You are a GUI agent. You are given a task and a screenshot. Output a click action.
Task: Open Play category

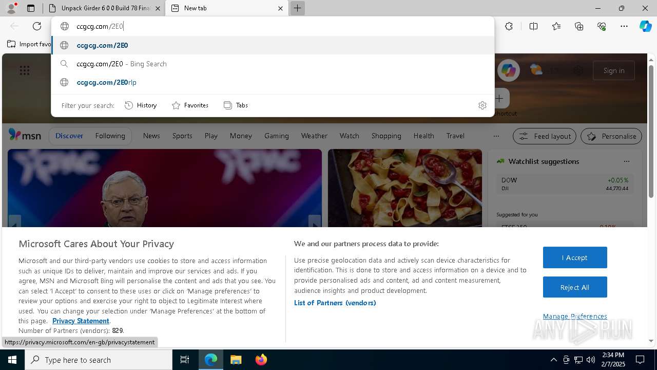coord(211,136)
